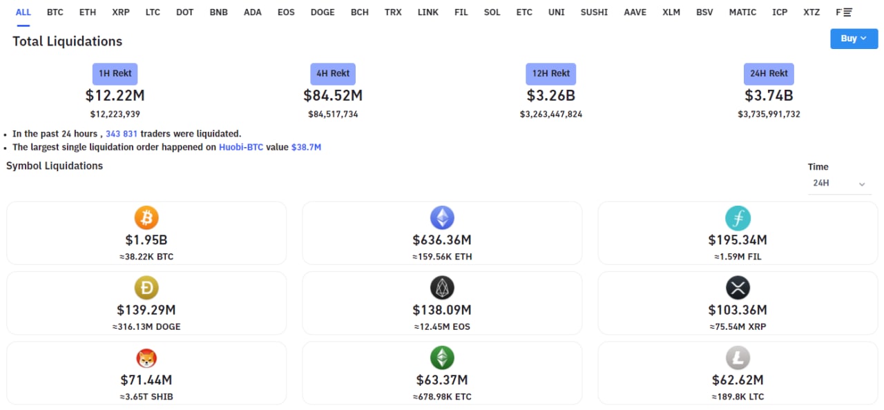Expand the more coins list menu
This screenshot has height=410, width=884.
click(844, 12)
